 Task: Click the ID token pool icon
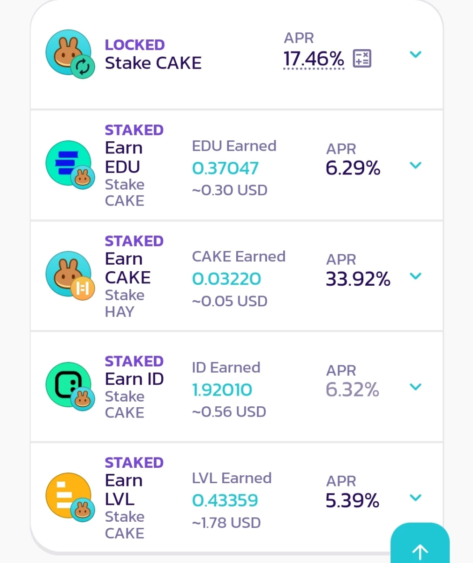coord(68,385)
